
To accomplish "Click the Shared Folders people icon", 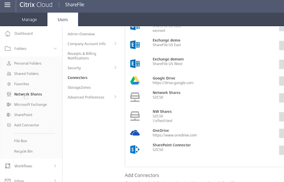I will coord(9,73).
